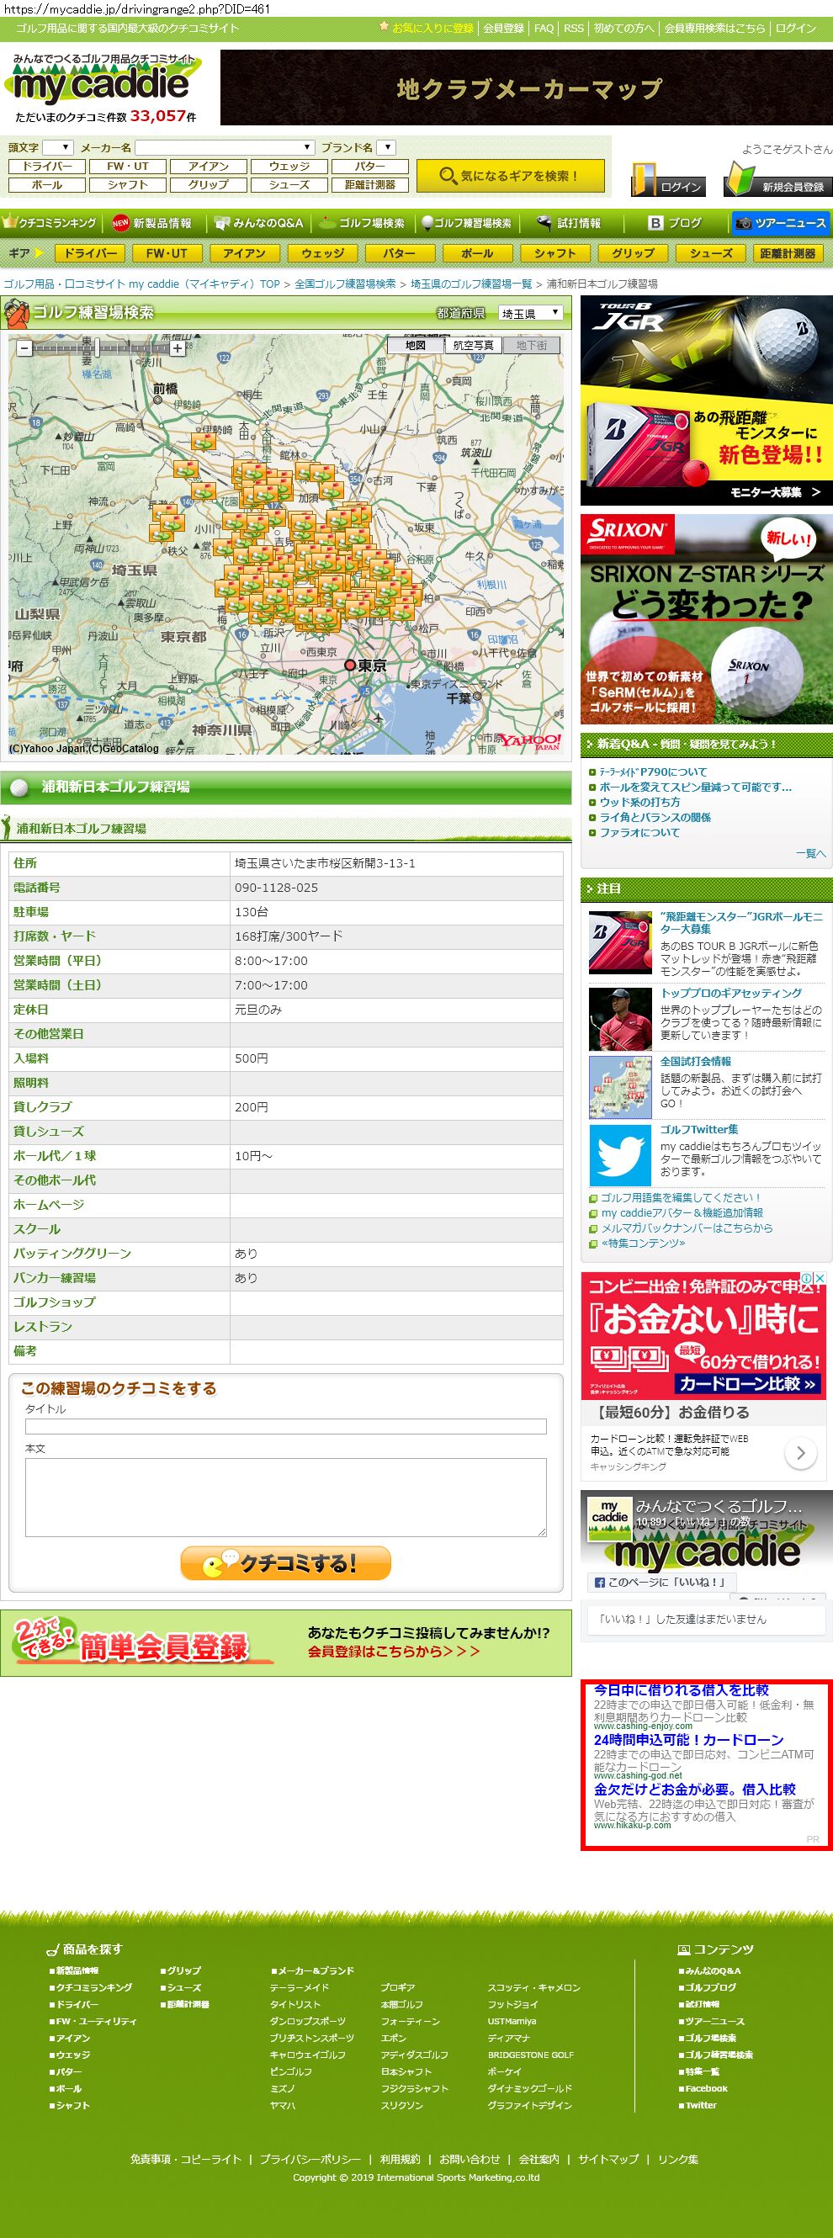Screen dimensions: 833x2238
Task: Click the magnifier gear search button
Action: click(x=509, y=176)
